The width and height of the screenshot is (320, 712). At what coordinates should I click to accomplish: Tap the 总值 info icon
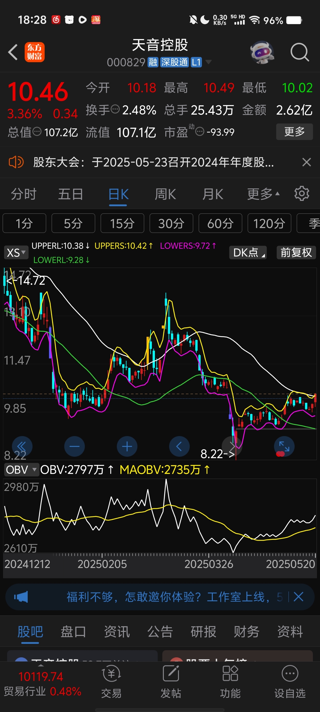click(37, 131)
